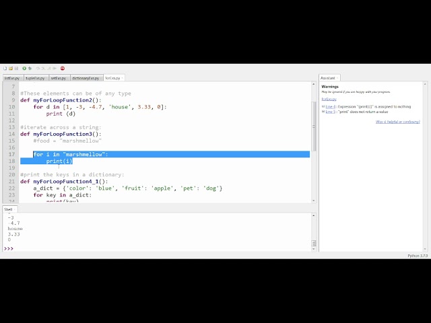This screenshot has height=323, width=431.
Task: Close the forExs.py tab
Action: tap(123, 78)
